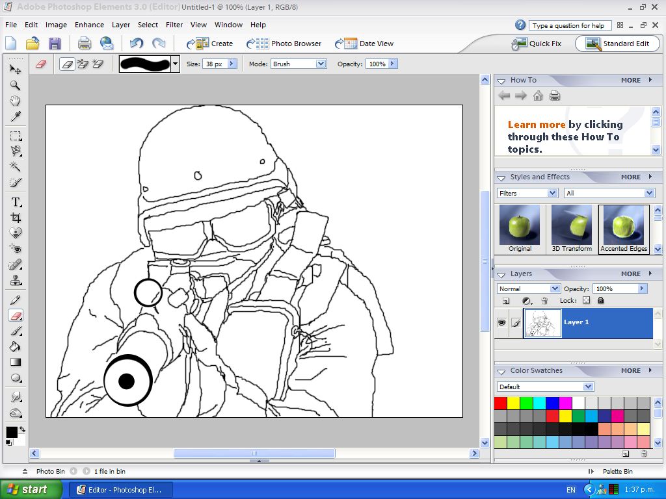Open the Date View
This screenshot has height=499, width=666.
coord(364,44)
